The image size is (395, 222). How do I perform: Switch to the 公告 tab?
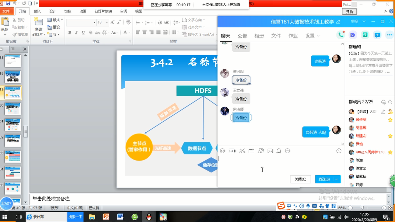(242, 36)
